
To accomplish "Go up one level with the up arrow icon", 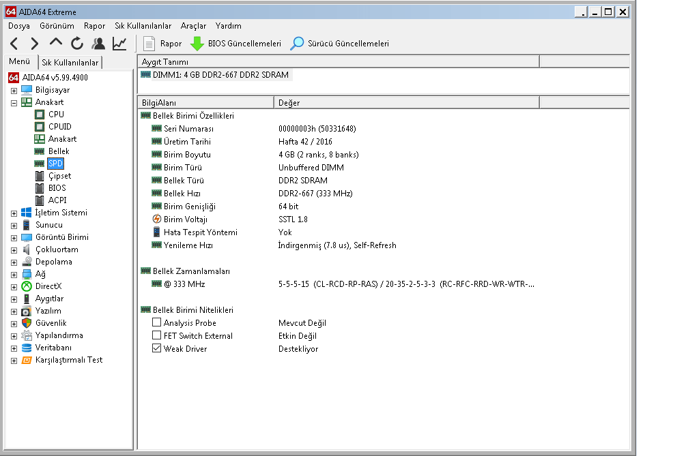I will tap(56, 42).
